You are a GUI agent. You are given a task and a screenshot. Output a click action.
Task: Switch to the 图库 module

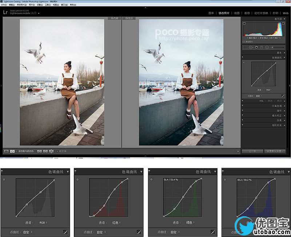point(211,13)
